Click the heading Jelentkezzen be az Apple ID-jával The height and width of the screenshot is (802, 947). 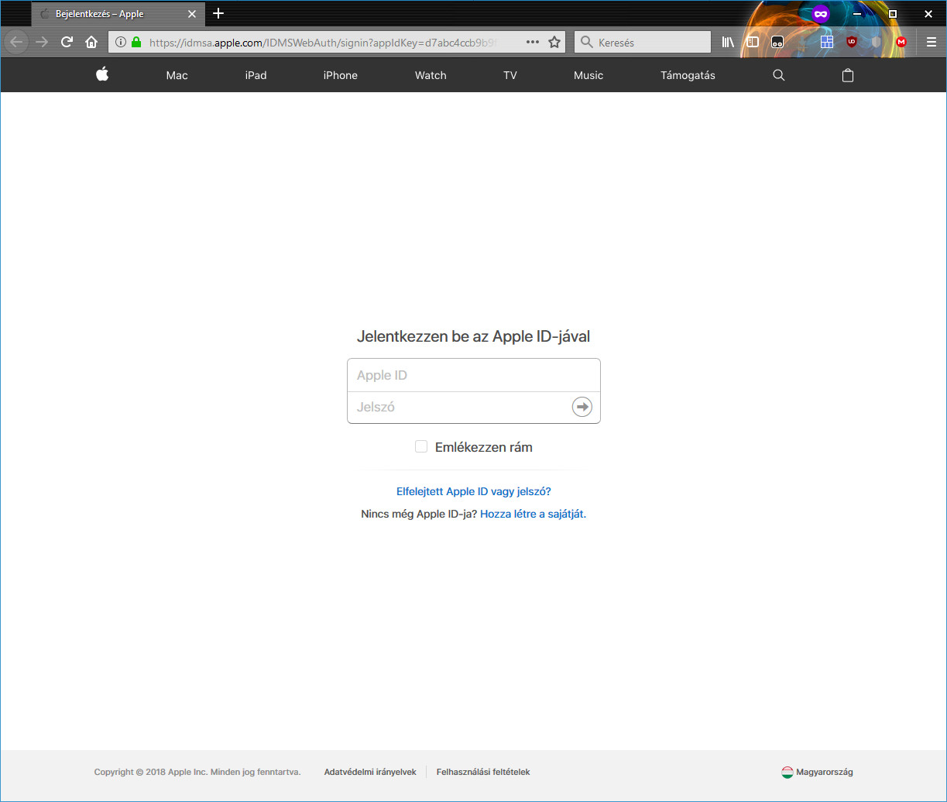473,336
